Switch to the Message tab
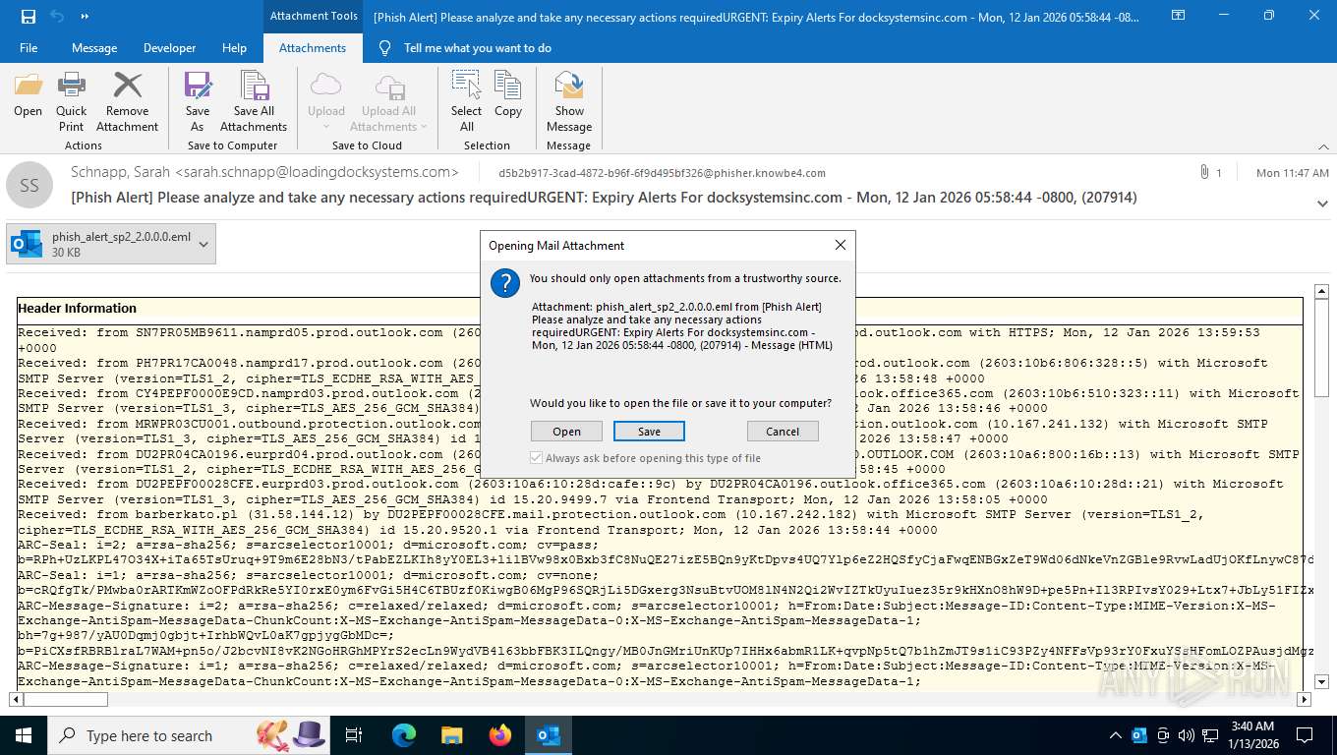 tap(94, 47)
